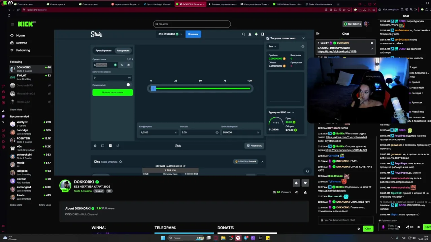
Task: Pop out the Dice game window
Action: 118,146
